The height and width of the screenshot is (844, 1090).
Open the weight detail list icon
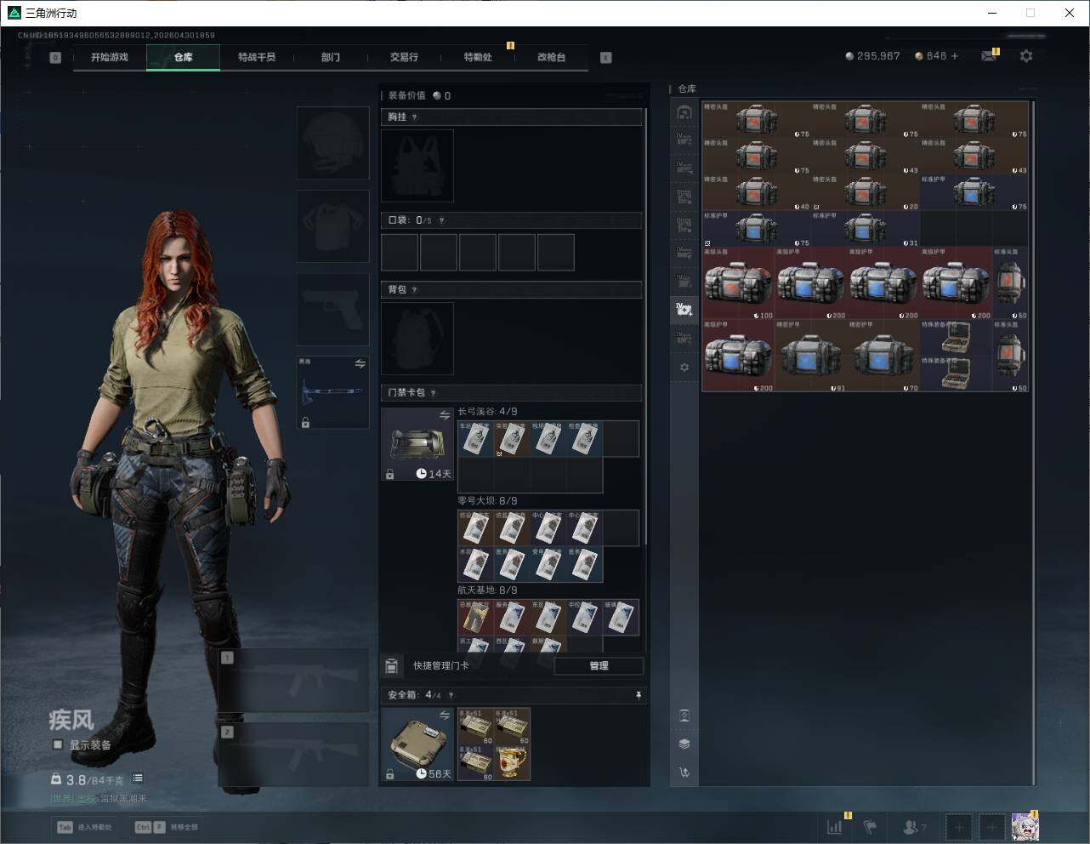pyautogui.click(x=138, y=778)
